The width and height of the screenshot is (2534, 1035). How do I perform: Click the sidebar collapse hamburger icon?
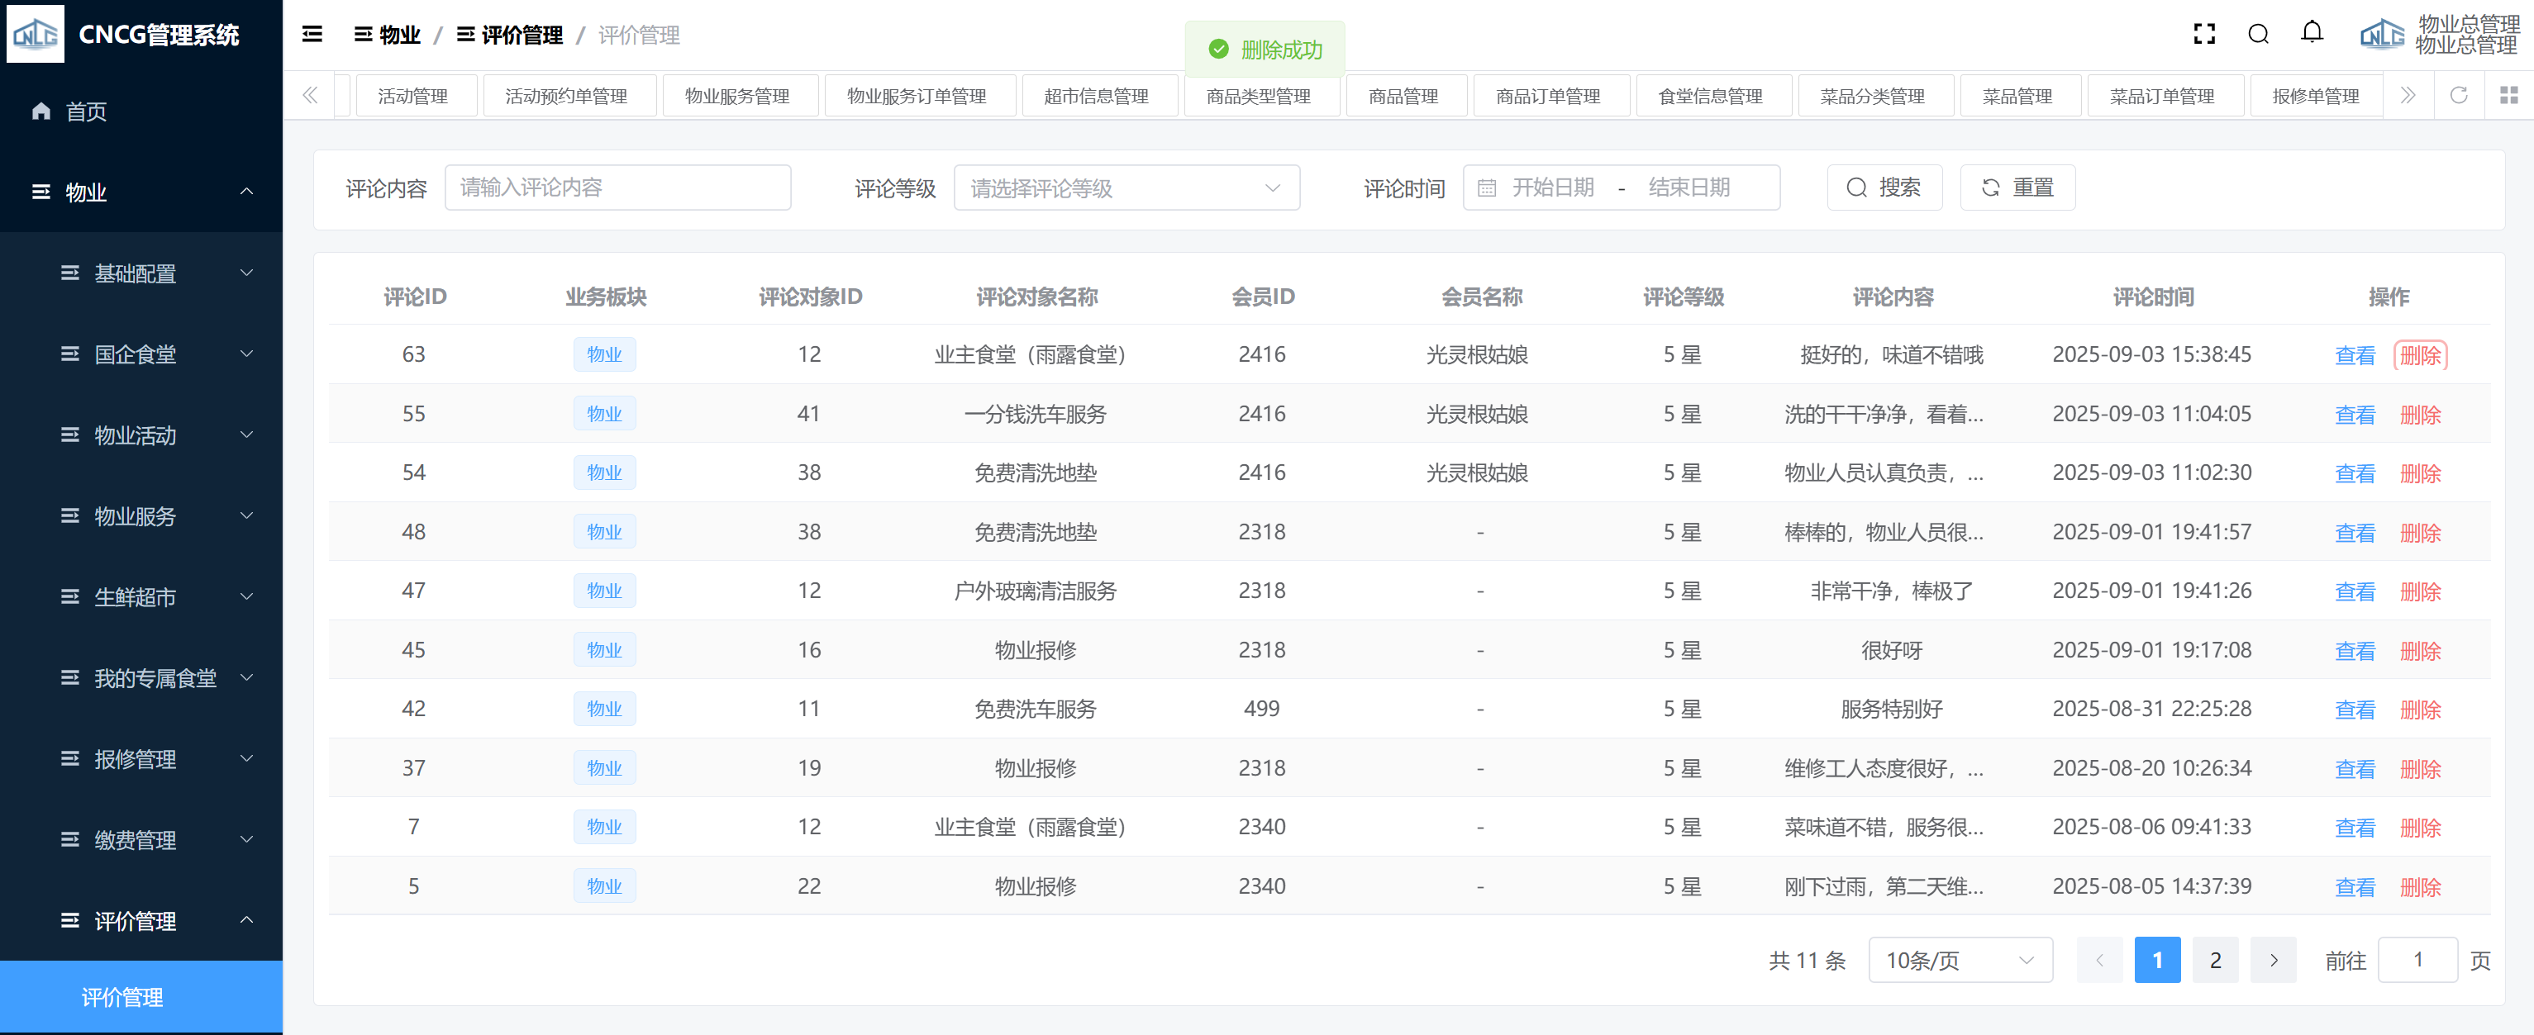[x=312, y=35]
